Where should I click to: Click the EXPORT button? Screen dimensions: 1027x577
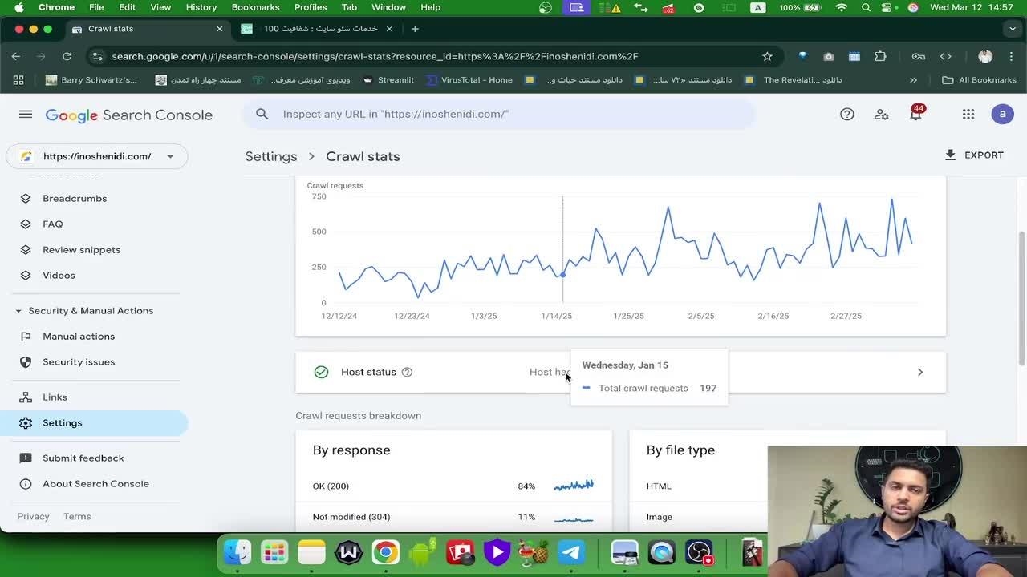coord(974,155)
